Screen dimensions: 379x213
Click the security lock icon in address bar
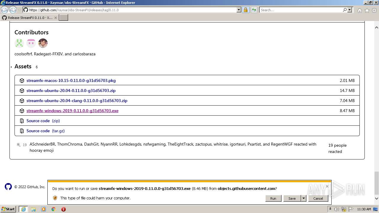pyautogui.click(x=245, y=10)
